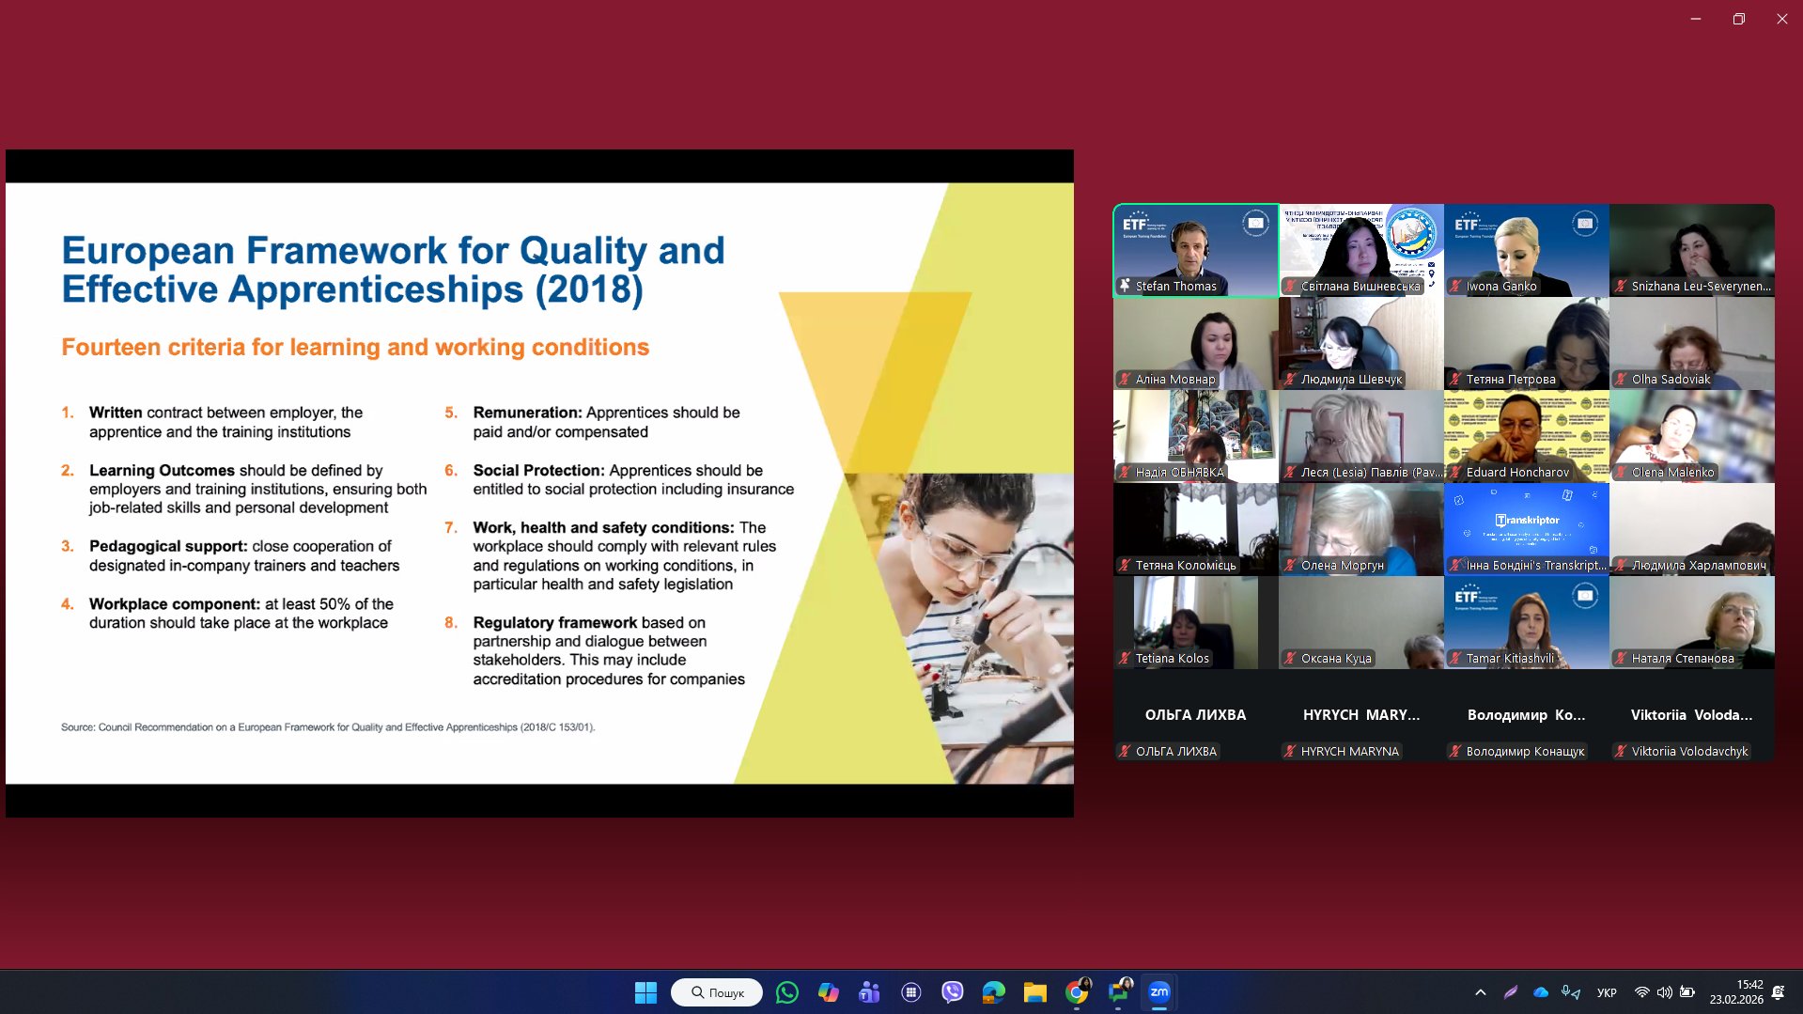The image size is (1803, 1014).
Task: Open Microsoft Teams taskbar icon
Action: [x=869, y=992]
